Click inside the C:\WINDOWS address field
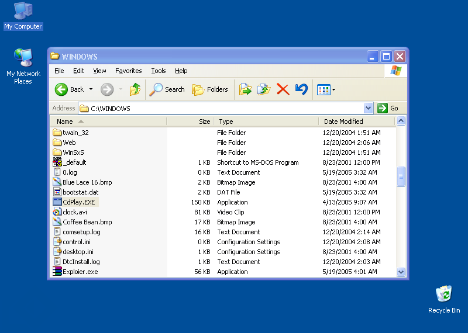This screenshot has height=333, width=468. pyautogui.click(x=221, y=108)
